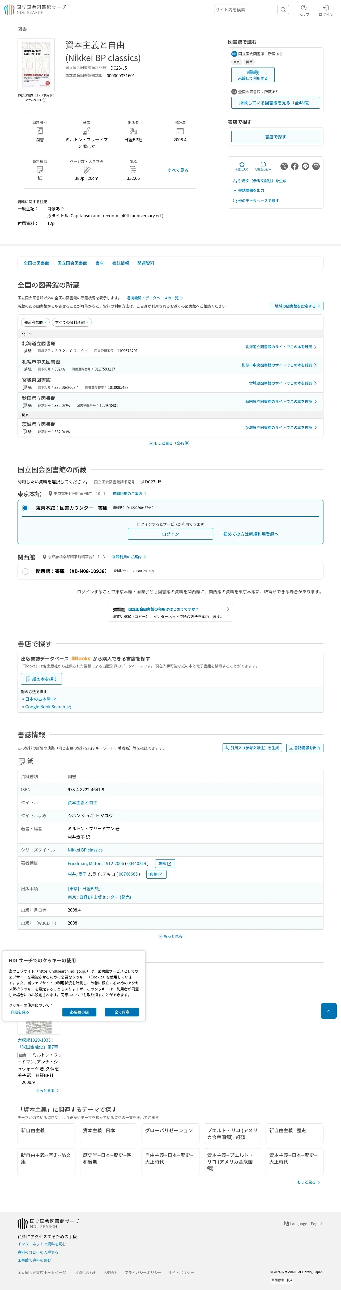Click the NDC classification icon above 332.06

pos(133,170)
